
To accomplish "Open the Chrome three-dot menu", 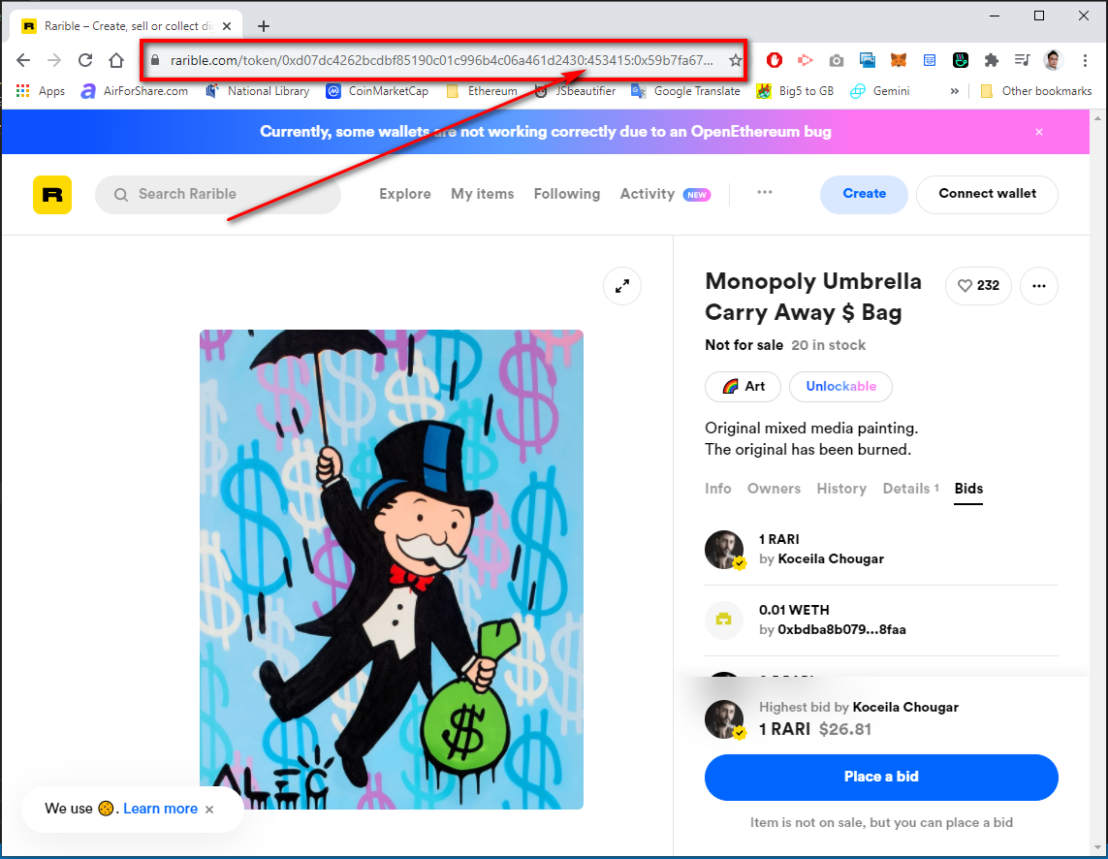I will click(1085, 60).
